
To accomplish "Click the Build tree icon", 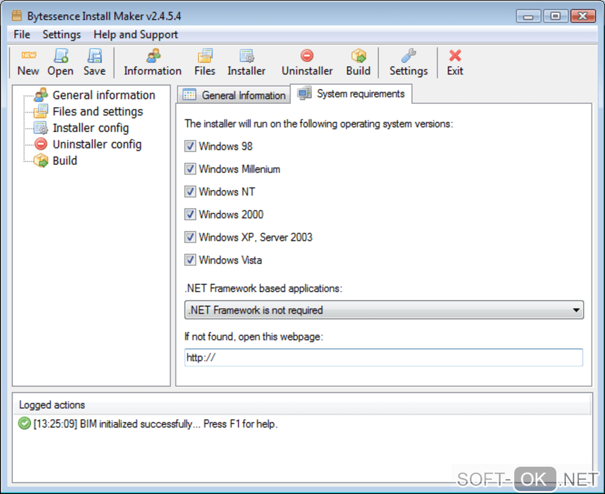I will (x=41, y=160).
